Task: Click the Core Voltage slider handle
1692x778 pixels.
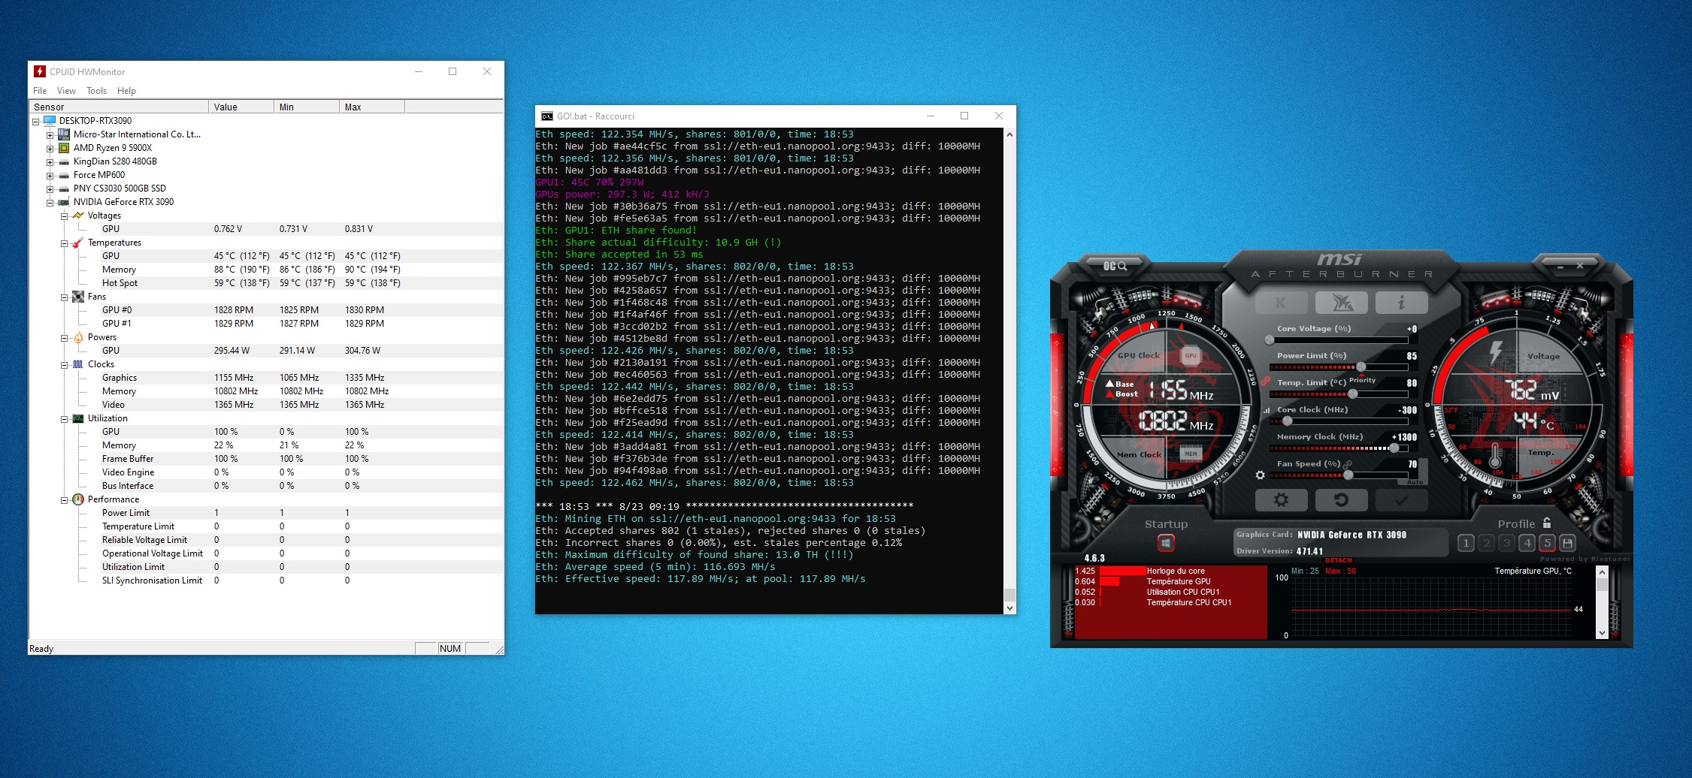Action: click(1270, 339)
